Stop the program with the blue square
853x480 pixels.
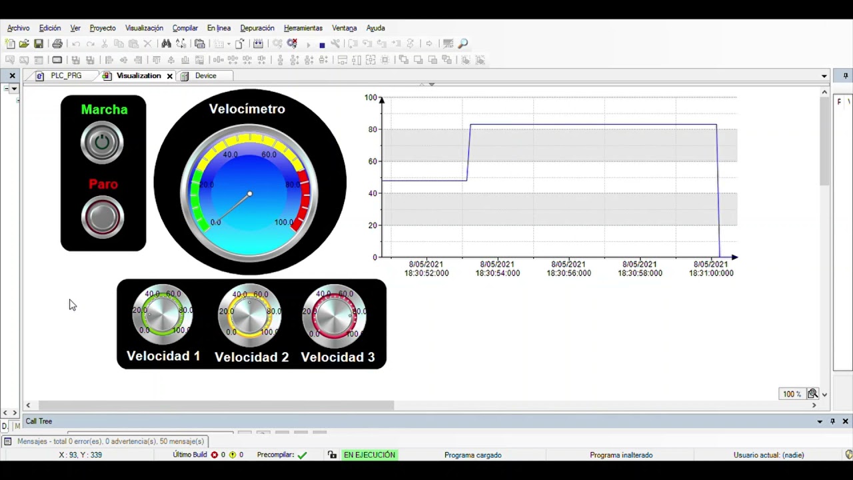[x=322, y=45]
